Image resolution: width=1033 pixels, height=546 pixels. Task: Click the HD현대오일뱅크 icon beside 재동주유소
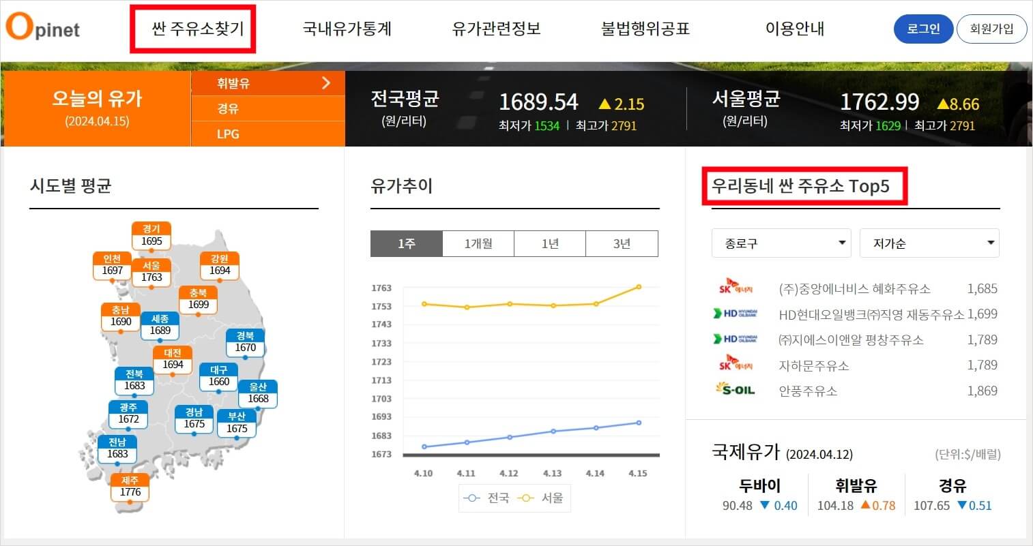(736, 314)
